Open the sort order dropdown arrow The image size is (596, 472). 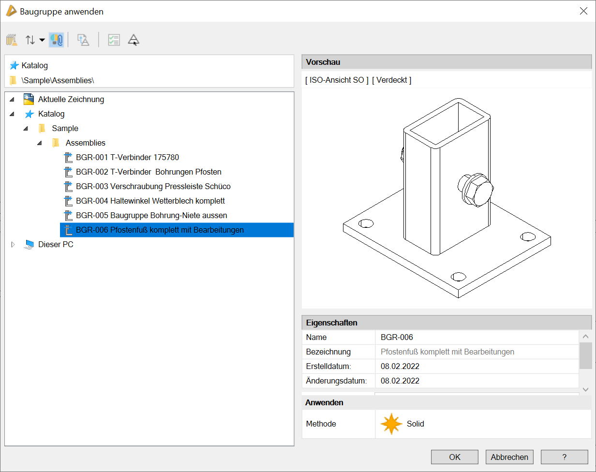click(x=42, y=40)
